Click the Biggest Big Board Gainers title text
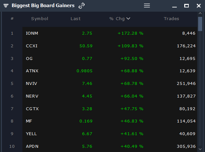Viewport: 205px width, 152px height. [43, 6]
